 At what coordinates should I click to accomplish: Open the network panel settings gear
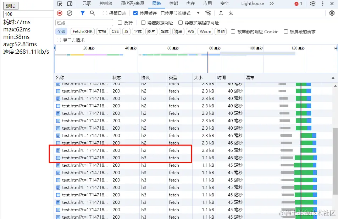tap(332, 13)
